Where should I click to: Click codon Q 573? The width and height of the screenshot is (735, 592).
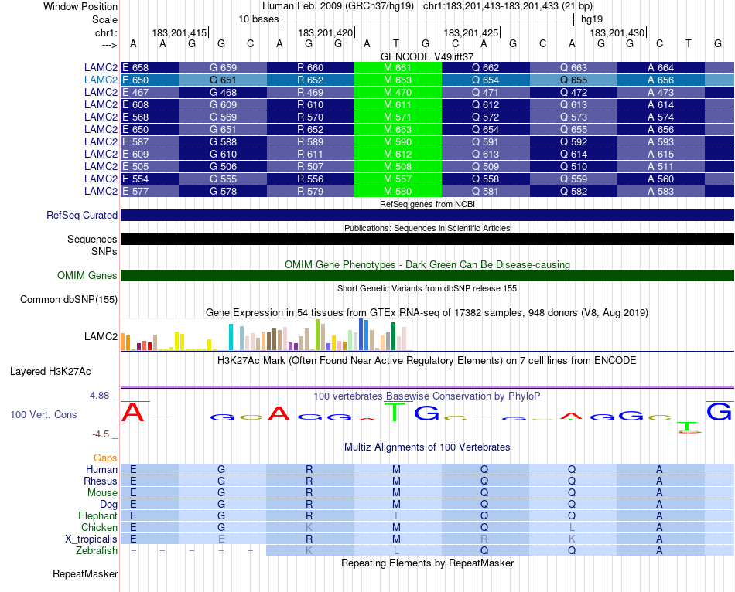[573, 117]
